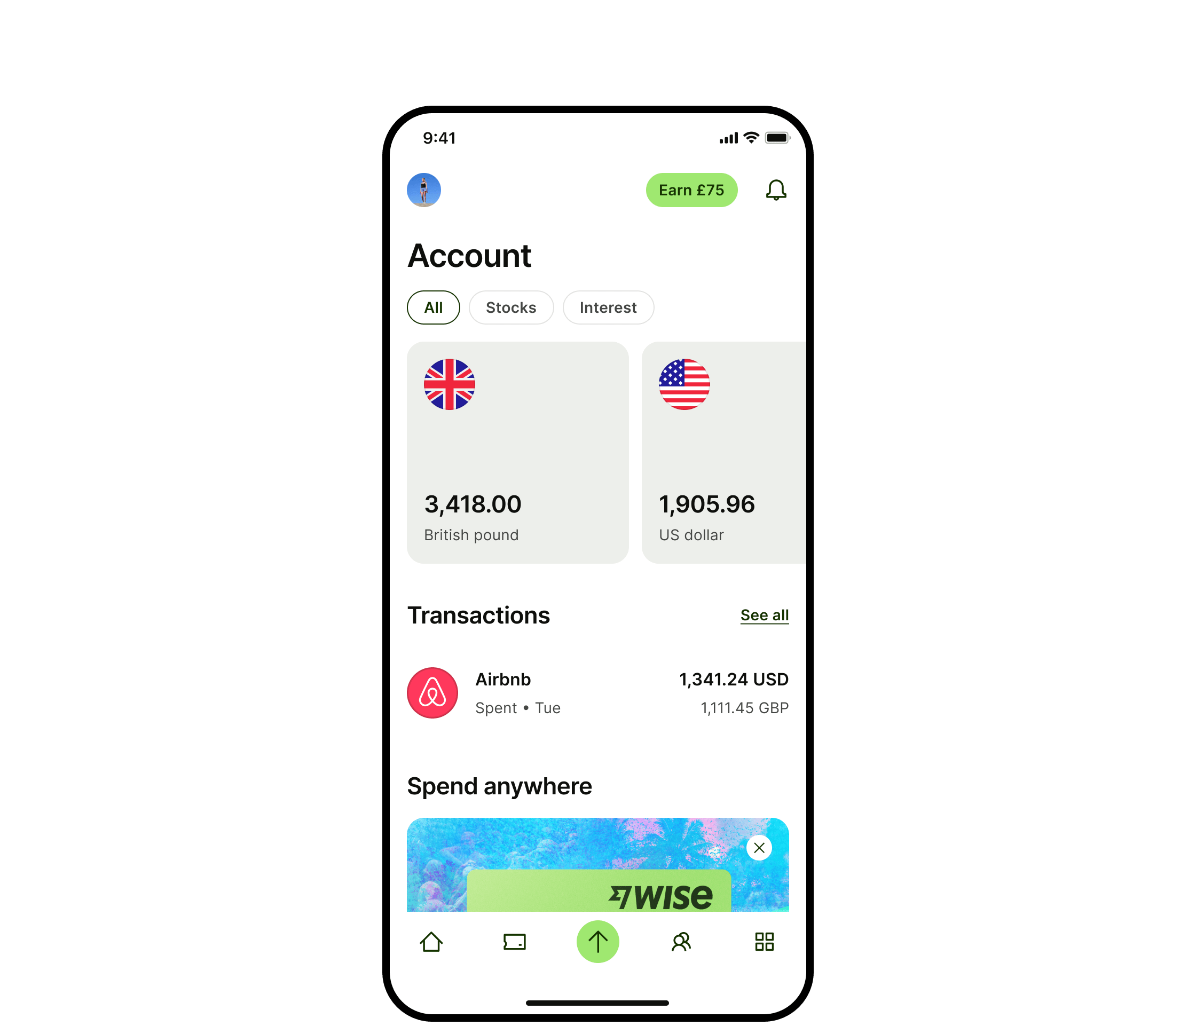Expand the Transactions section further

coord(764,613)
